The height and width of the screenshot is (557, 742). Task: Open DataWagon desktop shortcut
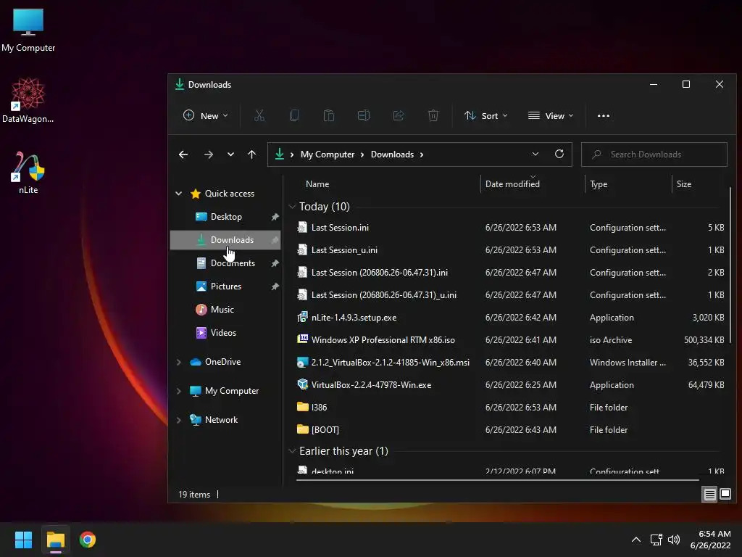[28, 100]
